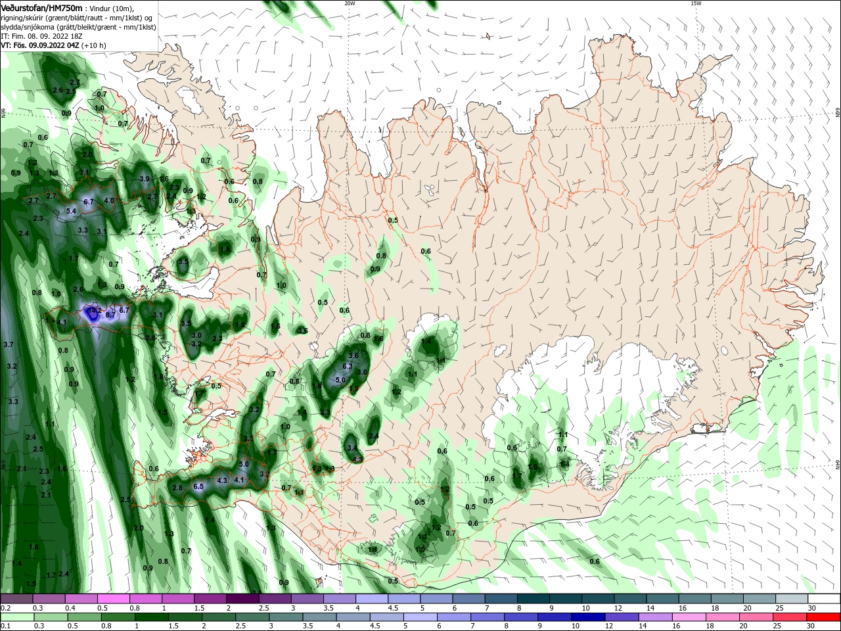Click the '4.0' precipitation value on the map
Viewport: 841px width, 631px height.
tap(109, 200)
